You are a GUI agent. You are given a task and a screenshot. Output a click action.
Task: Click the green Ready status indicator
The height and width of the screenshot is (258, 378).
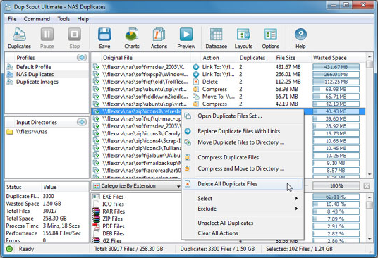coord(9,249)
